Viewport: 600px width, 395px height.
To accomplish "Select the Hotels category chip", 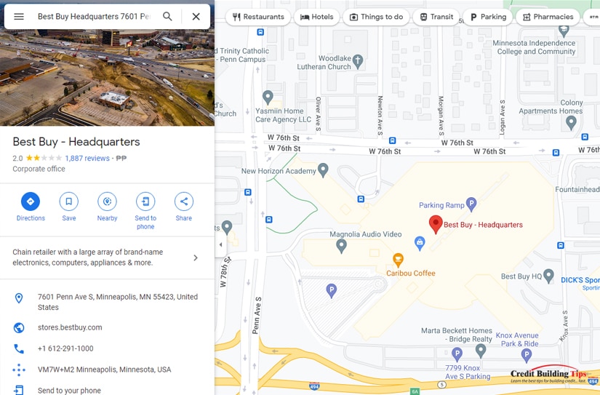I will pos(317,17).
